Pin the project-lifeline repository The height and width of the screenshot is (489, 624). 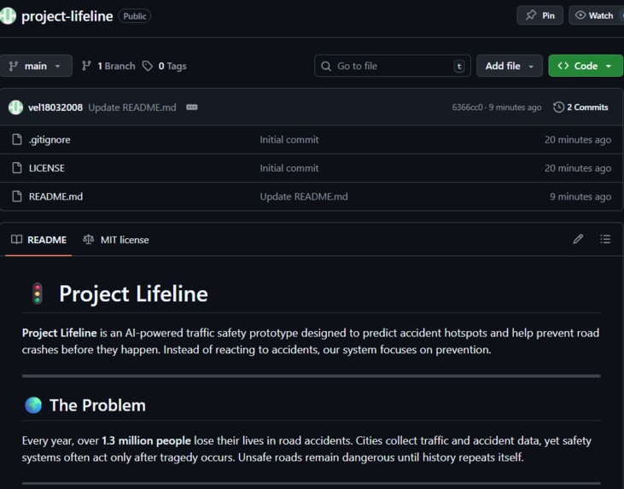[x=539, y=15]
